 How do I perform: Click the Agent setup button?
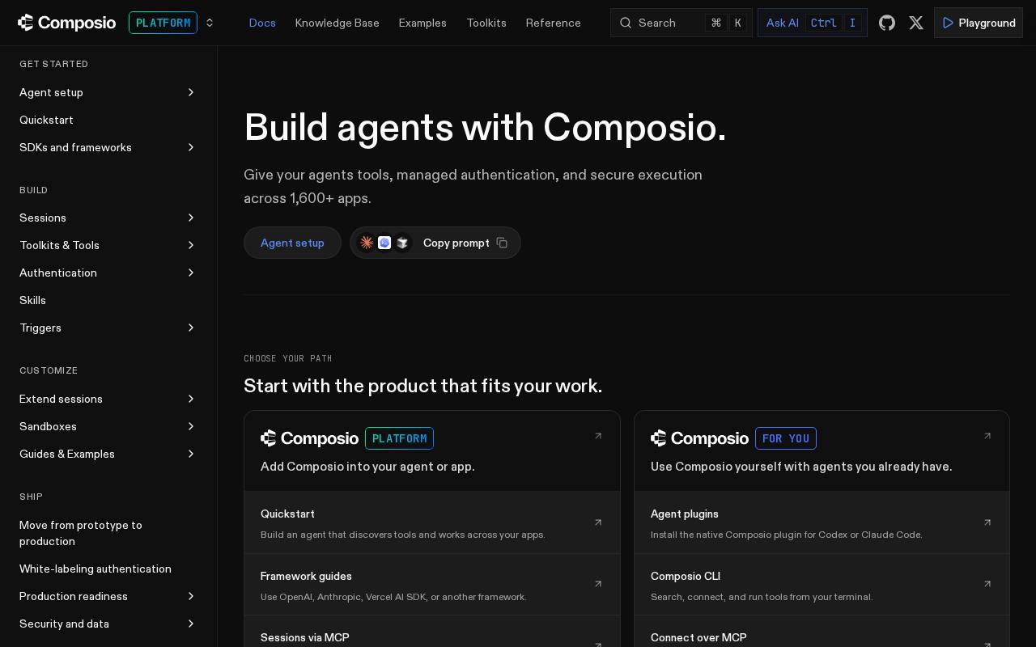292,243
